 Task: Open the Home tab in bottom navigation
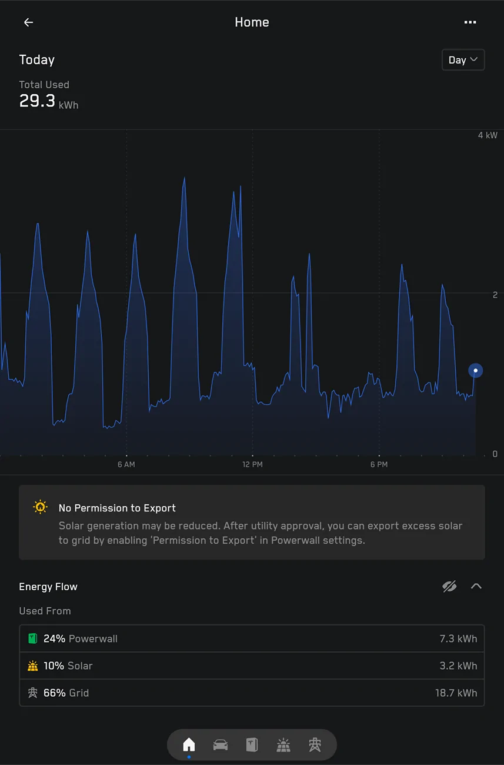189,745
